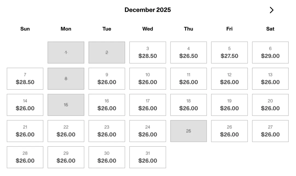Pick December 5 for $27.50

coord(229,53)
